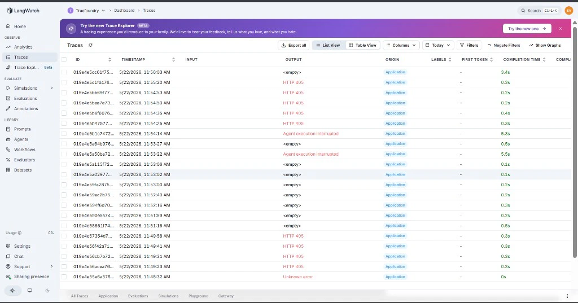This screenshot has height=303, width=578.
Task: Click the Export all button
Action: point(294,45)
